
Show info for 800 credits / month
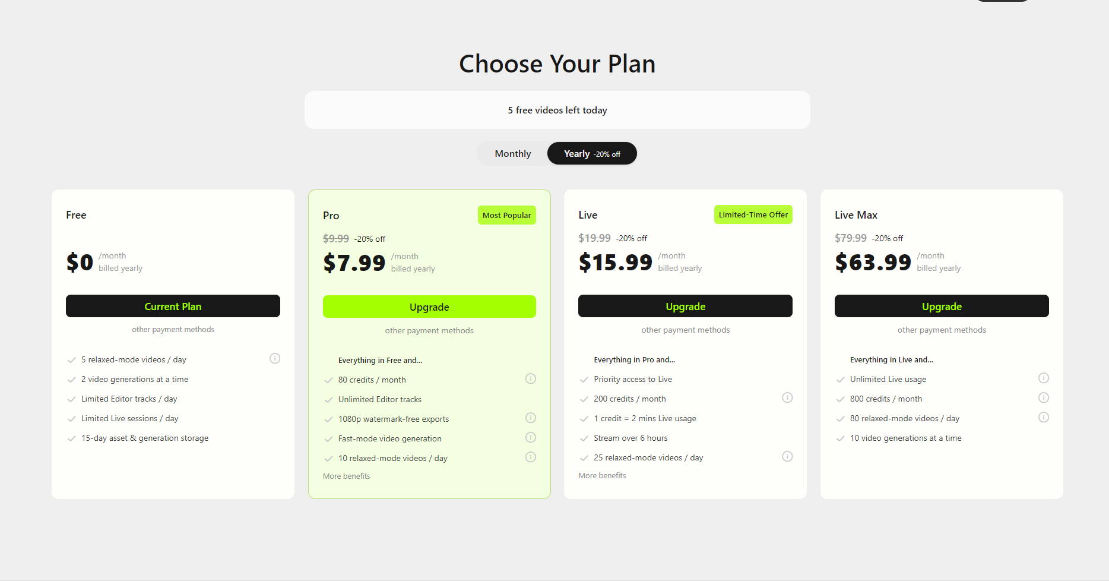(x=1044, y=397)
